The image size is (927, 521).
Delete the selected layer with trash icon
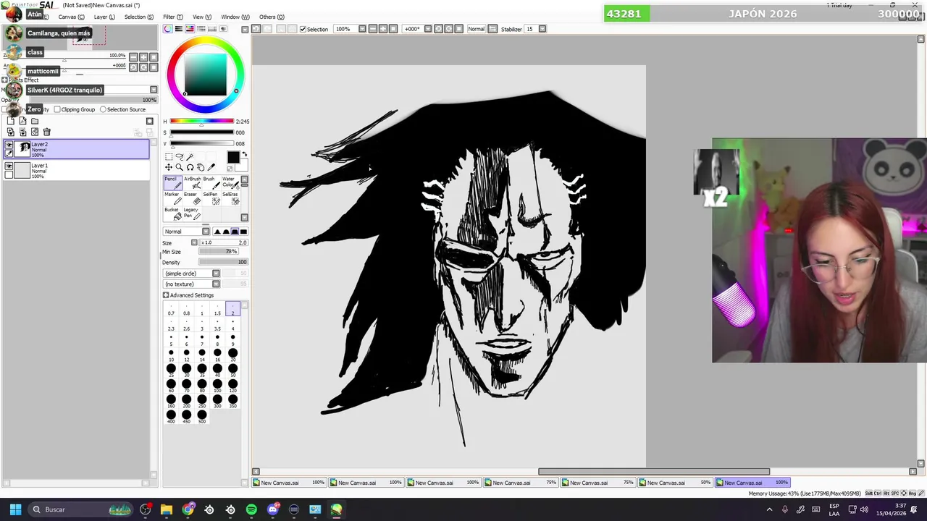[47, 132]
